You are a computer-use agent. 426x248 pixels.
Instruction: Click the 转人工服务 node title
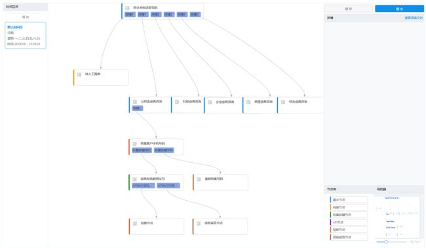pyautogui.click(x=92, y=74)
